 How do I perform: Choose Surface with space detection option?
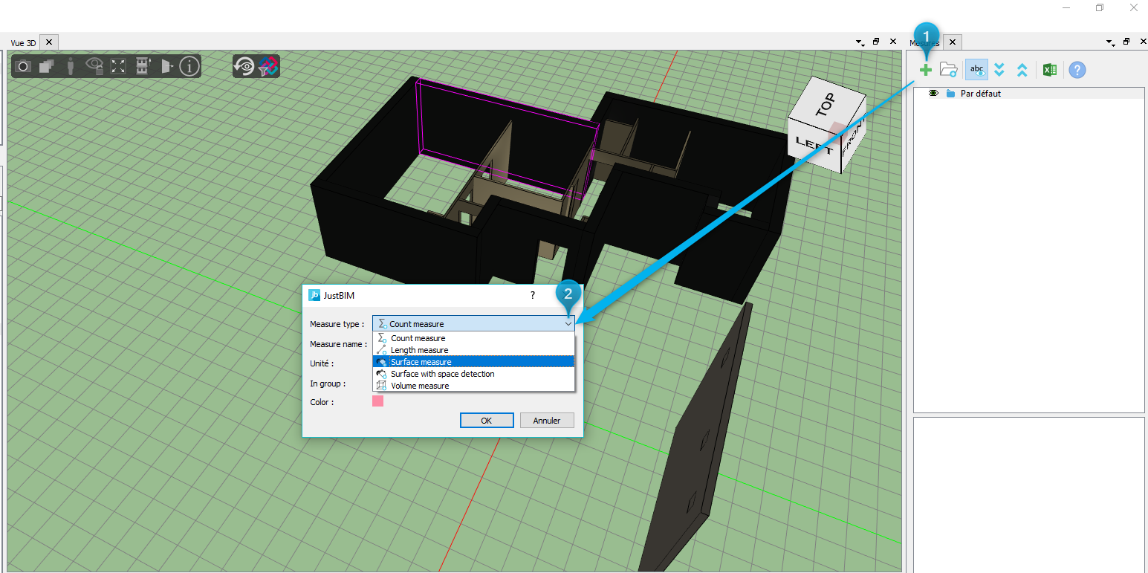(x=473, y=374)
